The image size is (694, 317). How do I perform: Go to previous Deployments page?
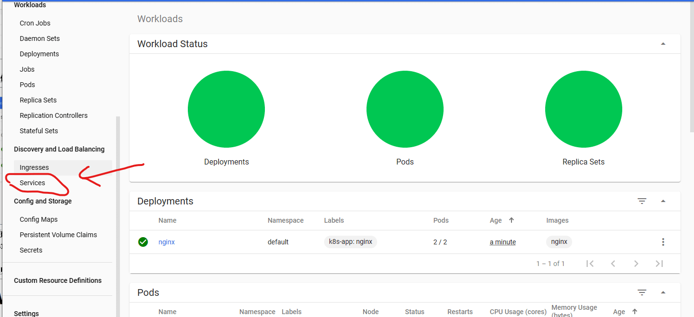(613, 264)
